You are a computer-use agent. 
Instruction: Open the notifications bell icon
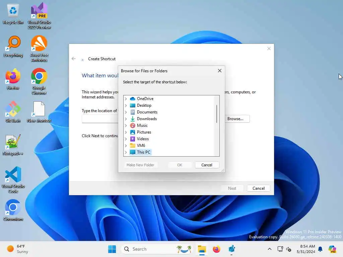pos(320,249)
